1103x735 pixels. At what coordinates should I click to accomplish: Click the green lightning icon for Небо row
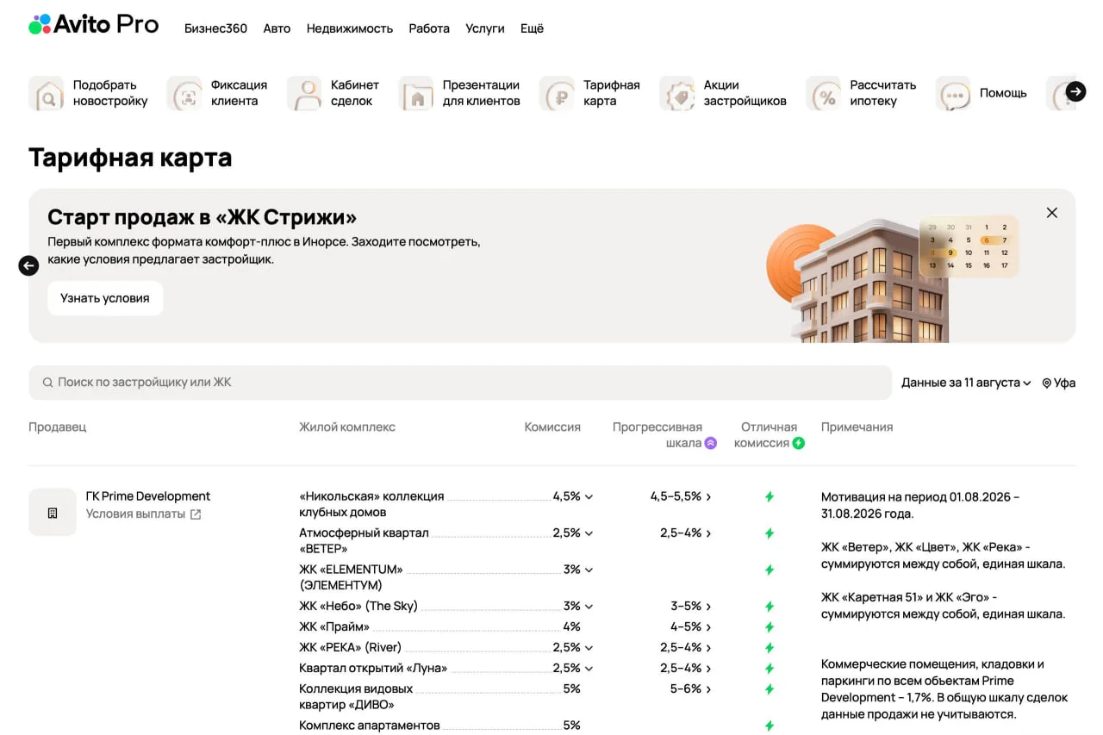pos(770,607)
